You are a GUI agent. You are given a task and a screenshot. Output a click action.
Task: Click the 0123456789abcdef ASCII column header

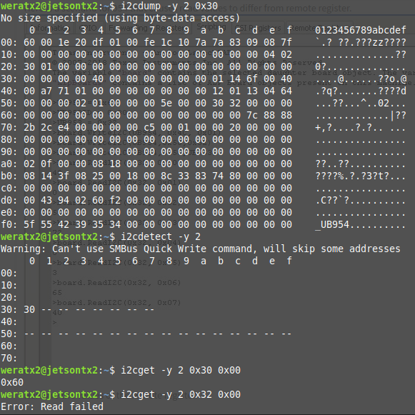coord(360,30)
